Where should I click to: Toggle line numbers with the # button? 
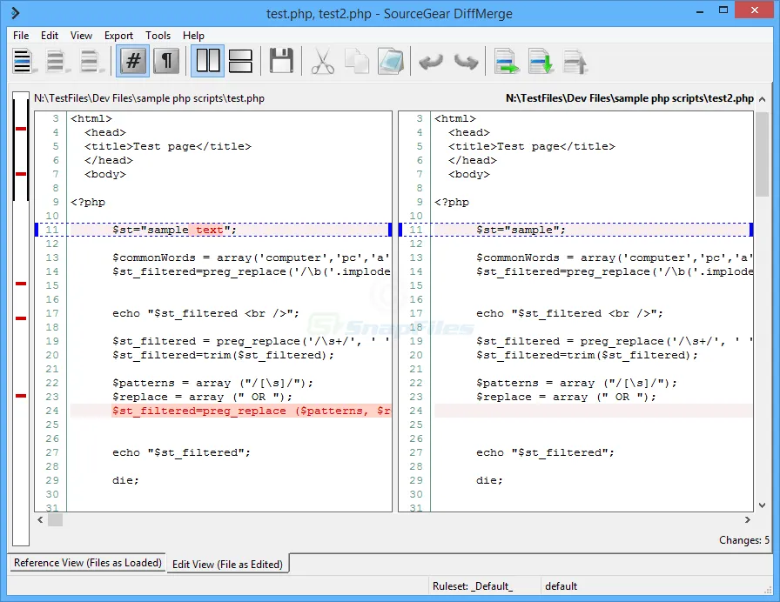coord(133,61)
